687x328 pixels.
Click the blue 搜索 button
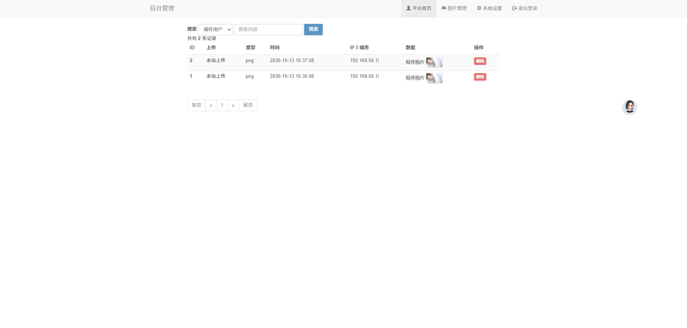click(x=313, y=29)
